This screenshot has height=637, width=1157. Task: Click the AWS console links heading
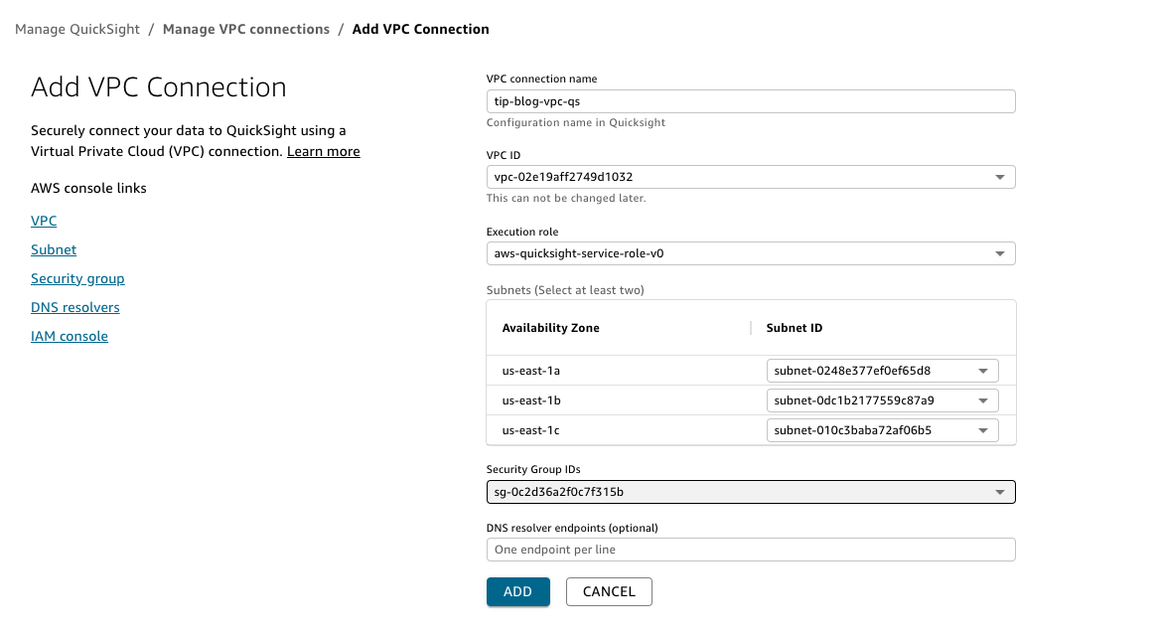point(88,188)
